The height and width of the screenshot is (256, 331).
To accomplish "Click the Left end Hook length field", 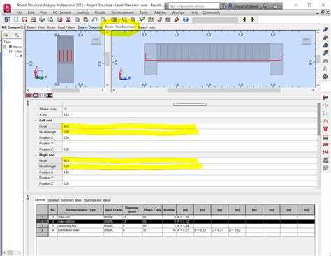I will tap(190, 132).
